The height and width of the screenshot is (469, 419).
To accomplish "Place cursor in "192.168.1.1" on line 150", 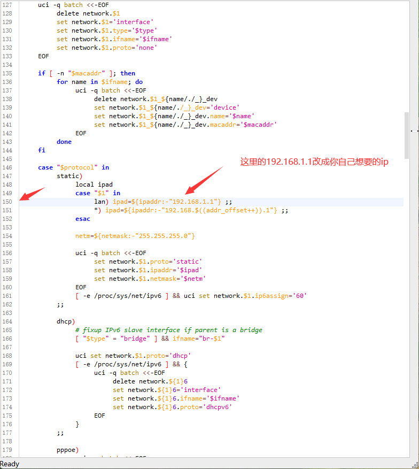I will [x=195, y=202].
